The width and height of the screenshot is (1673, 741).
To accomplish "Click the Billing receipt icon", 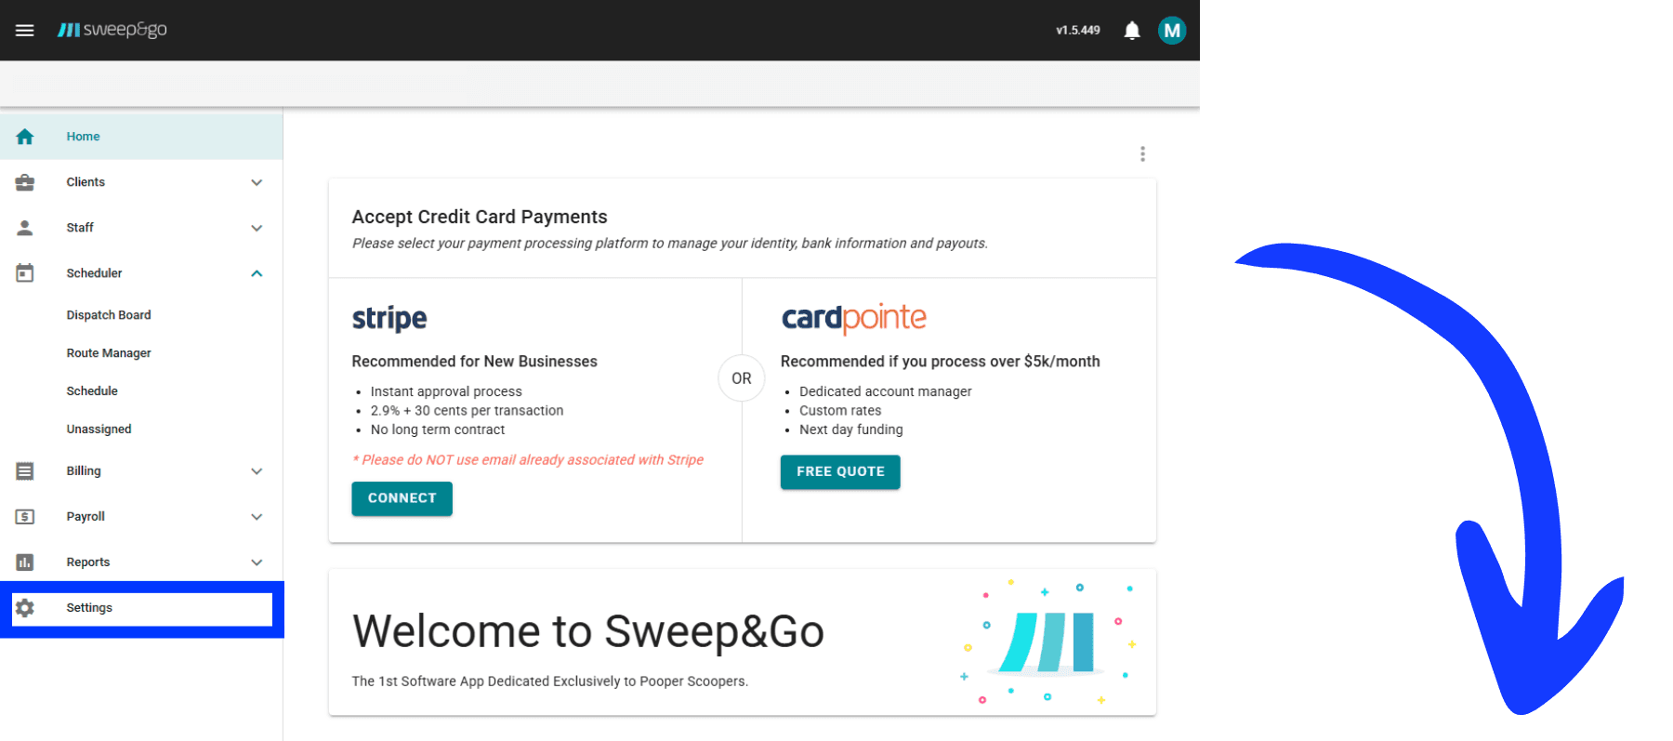I will click(x=24, y=470).
